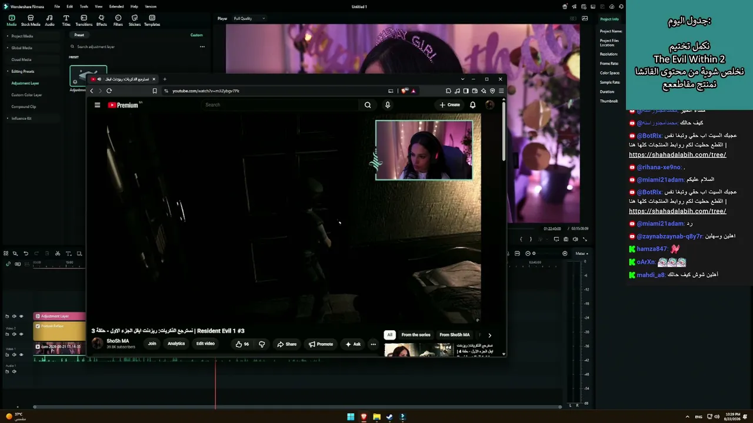Click the YouTube search magnifier button
The image size is (753, 423).
tap(368, 105)
